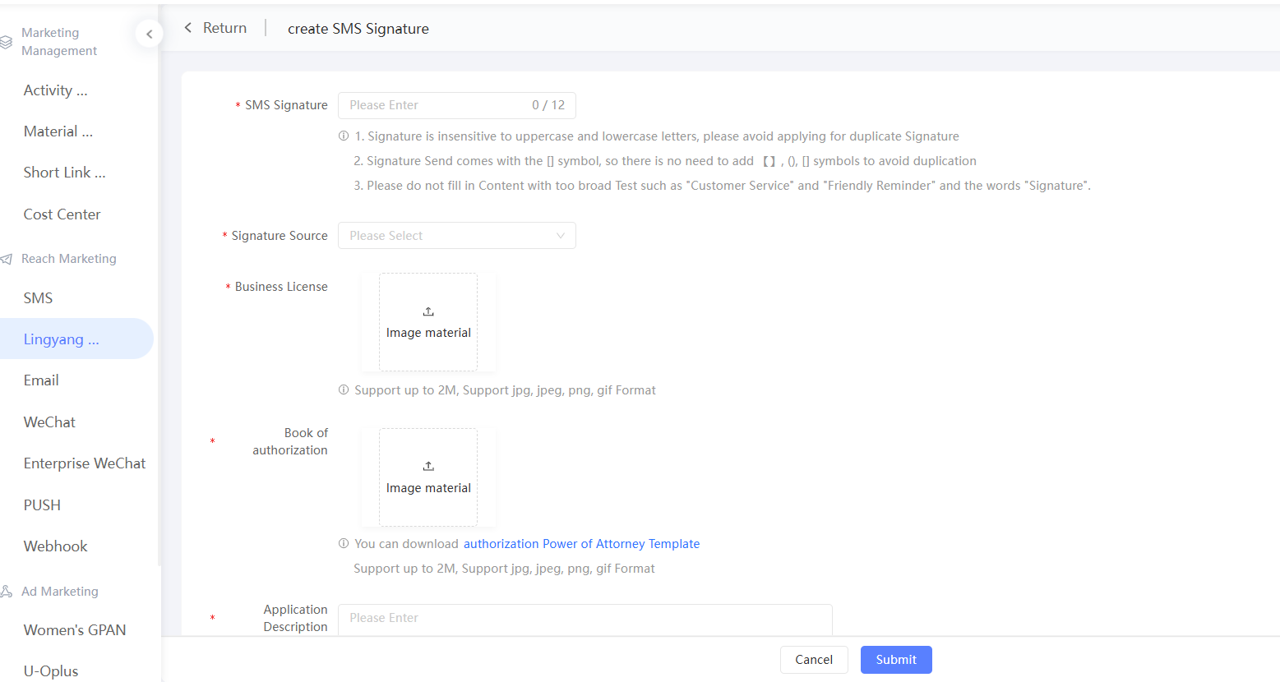
Task: Click the Marketing Management layers icon
Action: [x=7, y=42]
